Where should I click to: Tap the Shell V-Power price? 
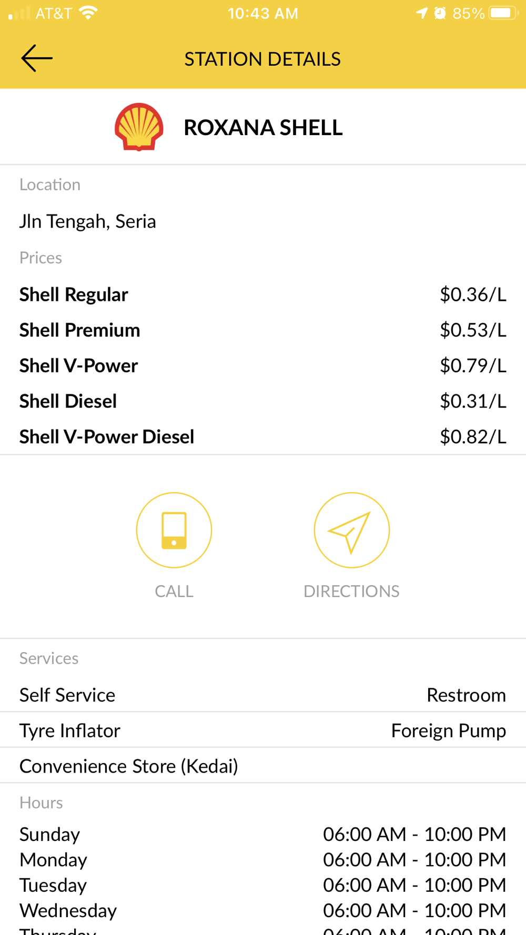coord(472,365)
